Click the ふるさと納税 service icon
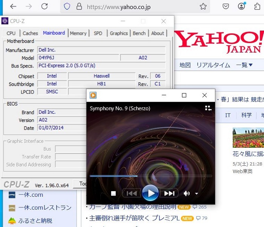 pos(12,221)
